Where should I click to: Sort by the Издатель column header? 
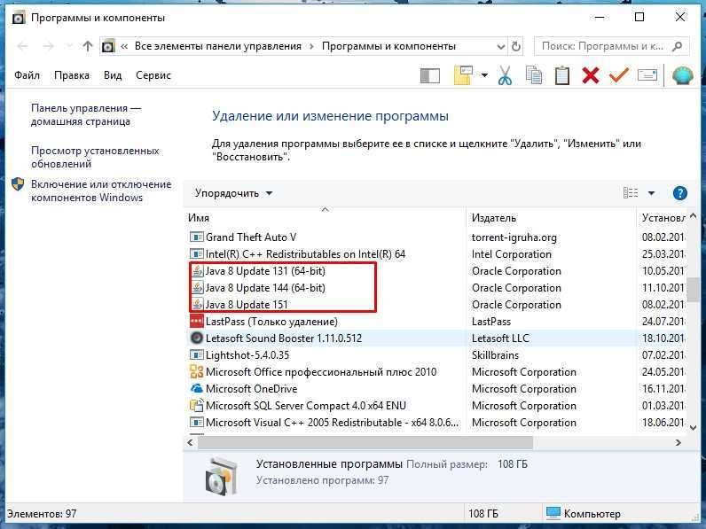coord(551,218)
